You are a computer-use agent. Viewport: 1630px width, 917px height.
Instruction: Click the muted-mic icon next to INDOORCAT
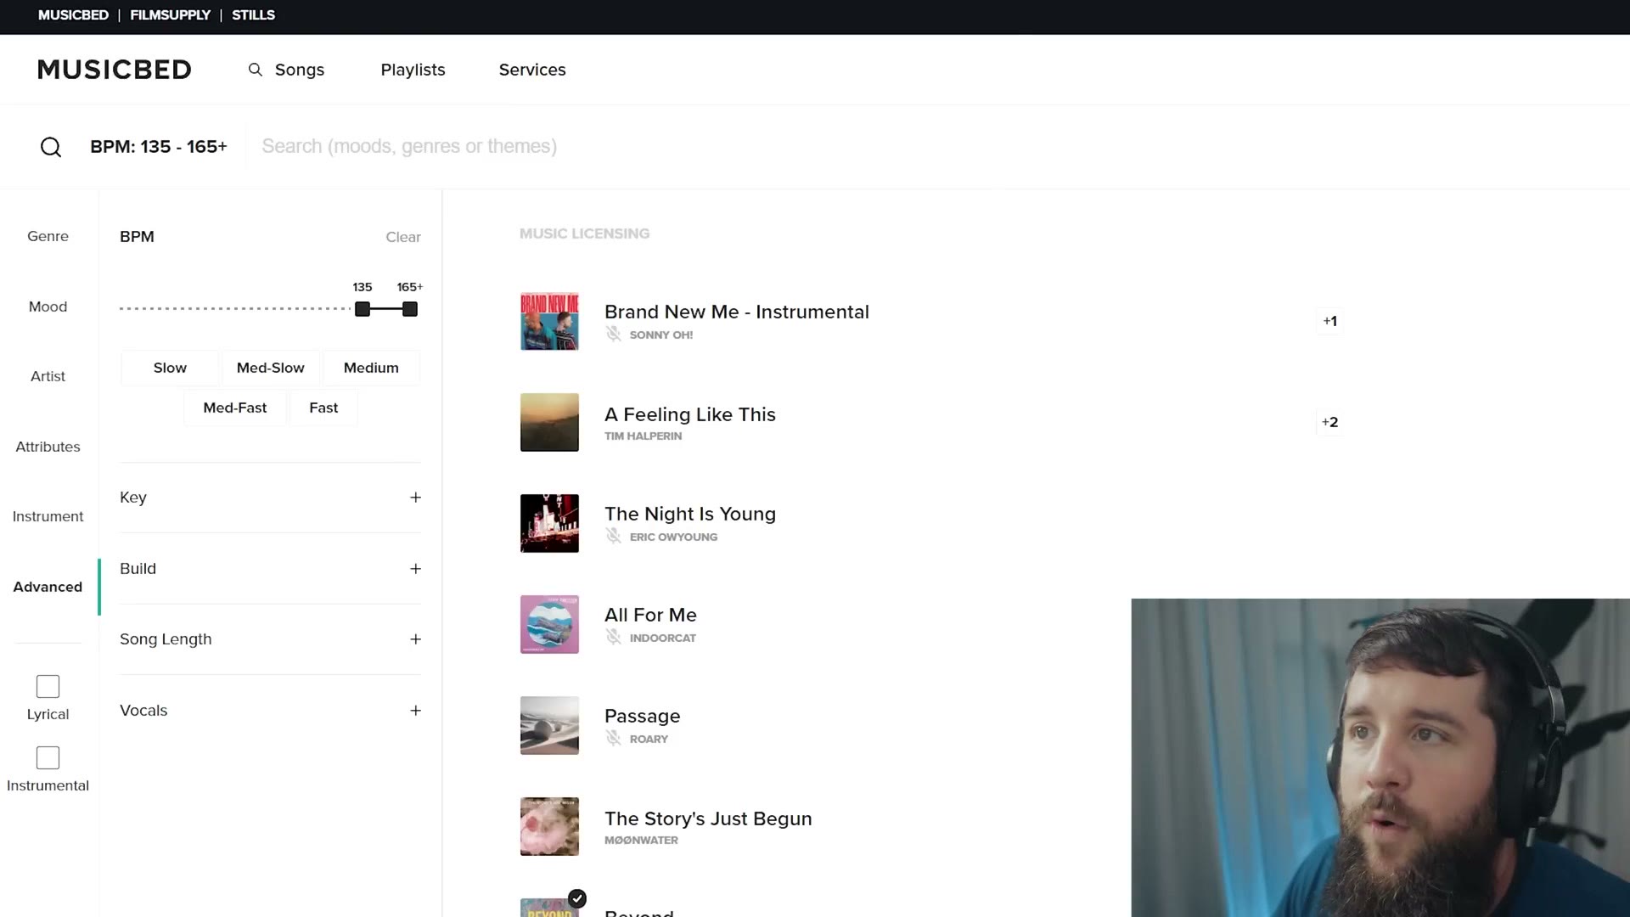tap(613, 637)
